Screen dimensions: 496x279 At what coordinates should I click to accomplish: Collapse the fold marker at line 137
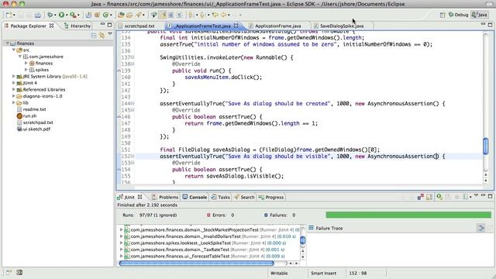click(133, 57)
